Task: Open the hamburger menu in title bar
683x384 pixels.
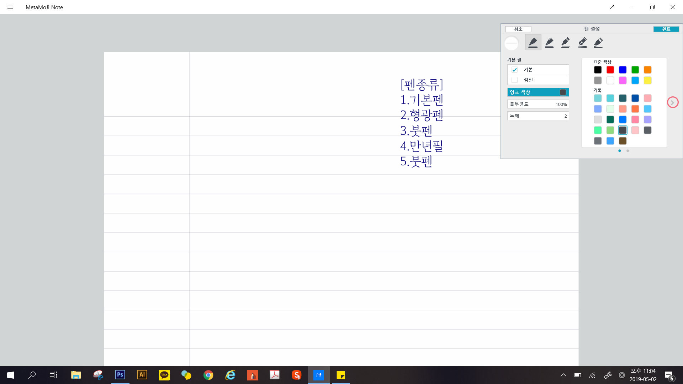Action: tap(10, 7)
